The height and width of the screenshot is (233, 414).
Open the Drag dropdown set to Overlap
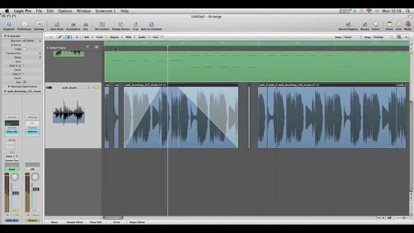(382, 38)
